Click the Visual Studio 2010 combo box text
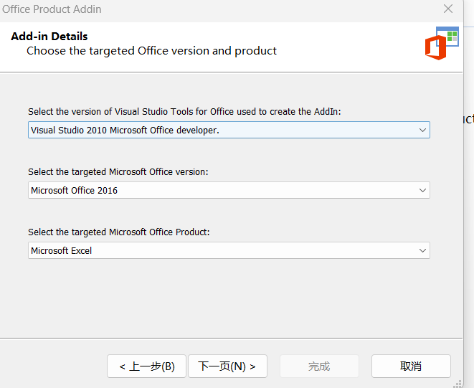The image size is (474, 388). tap(125, 130)
